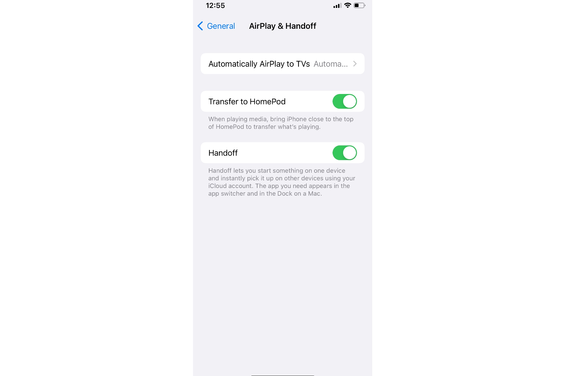
Task: Tap the WiFi status icon
Action: (347, 5)
